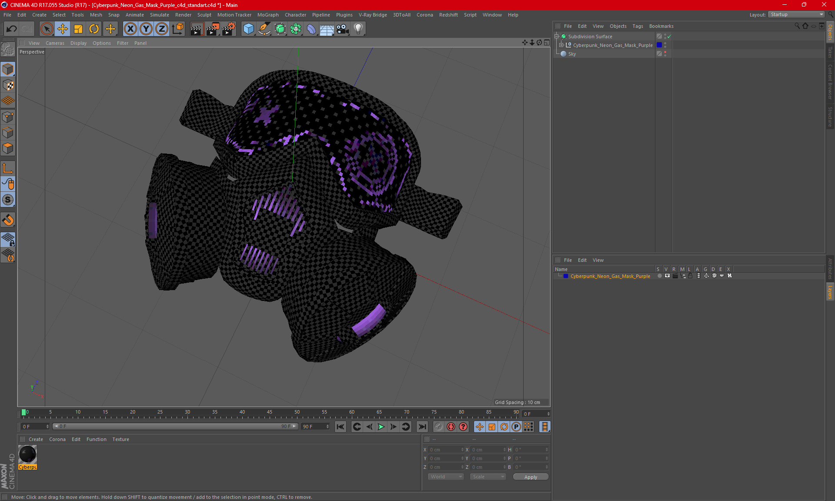Toggle coordinate system icon
Screen dimensions: 835x501
coord(178,29)
